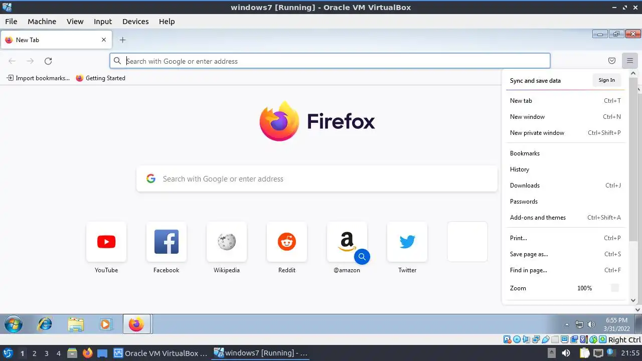
Task: Open the VirtualBox Input menu
Action: click(103, 22)
